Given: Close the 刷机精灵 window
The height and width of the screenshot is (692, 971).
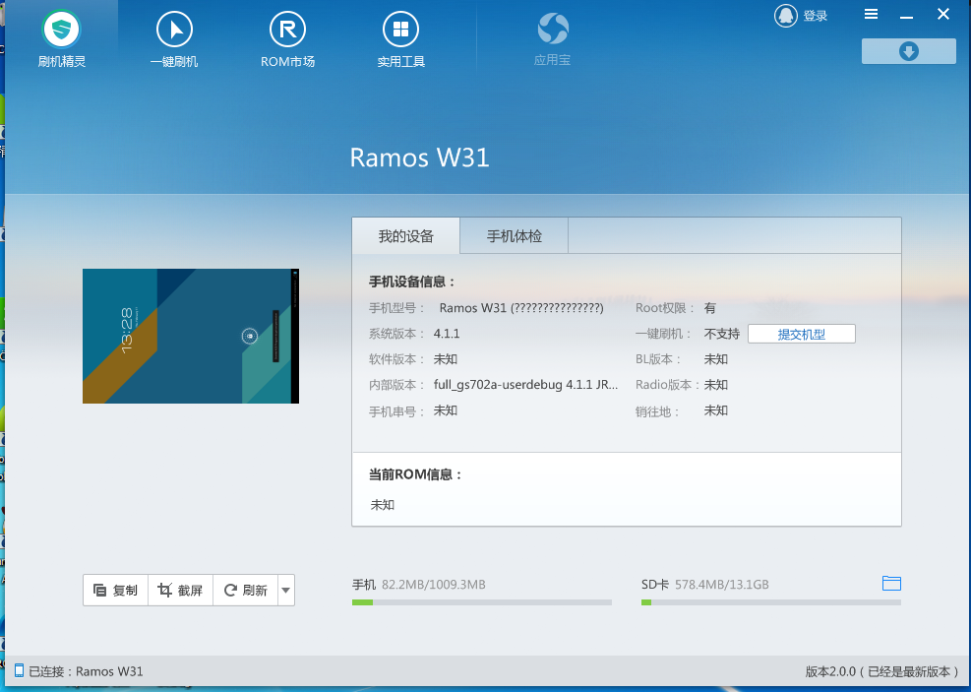Looking at the screenshot, I should tap(943, 14).
